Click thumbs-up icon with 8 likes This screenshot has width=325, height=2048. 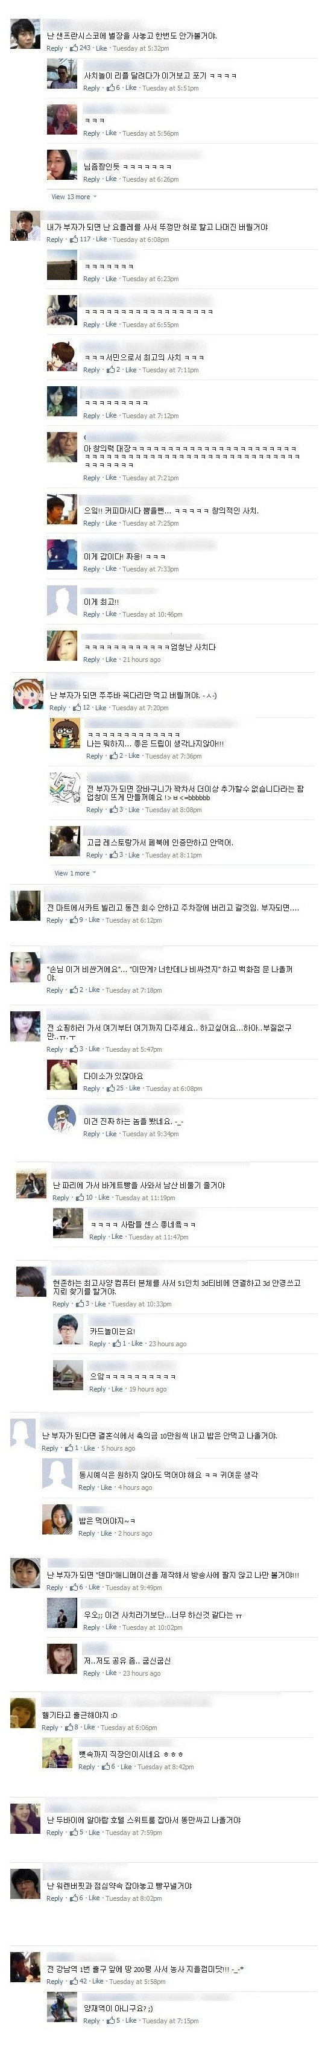click(69, 1728)
